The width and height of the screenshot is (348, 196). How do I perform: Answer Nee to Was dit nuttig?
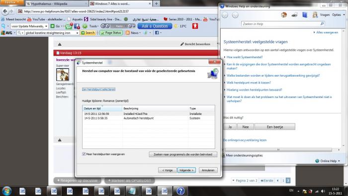(246, 127)
